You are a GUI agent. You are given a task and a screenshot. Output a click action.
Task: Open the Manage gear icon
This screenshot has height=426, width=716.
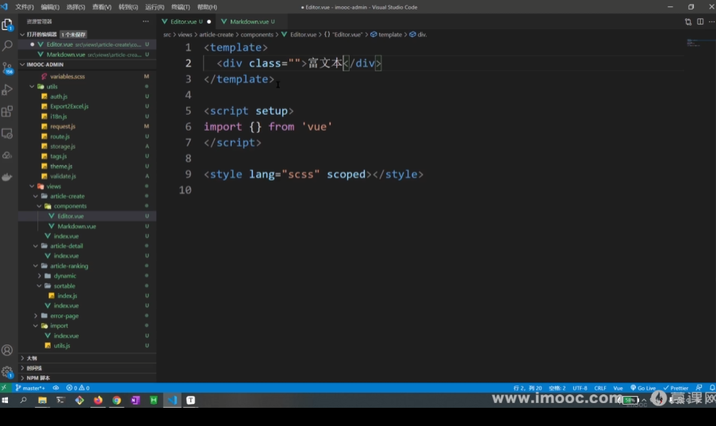pyautogui.click(x=7, y=371)
